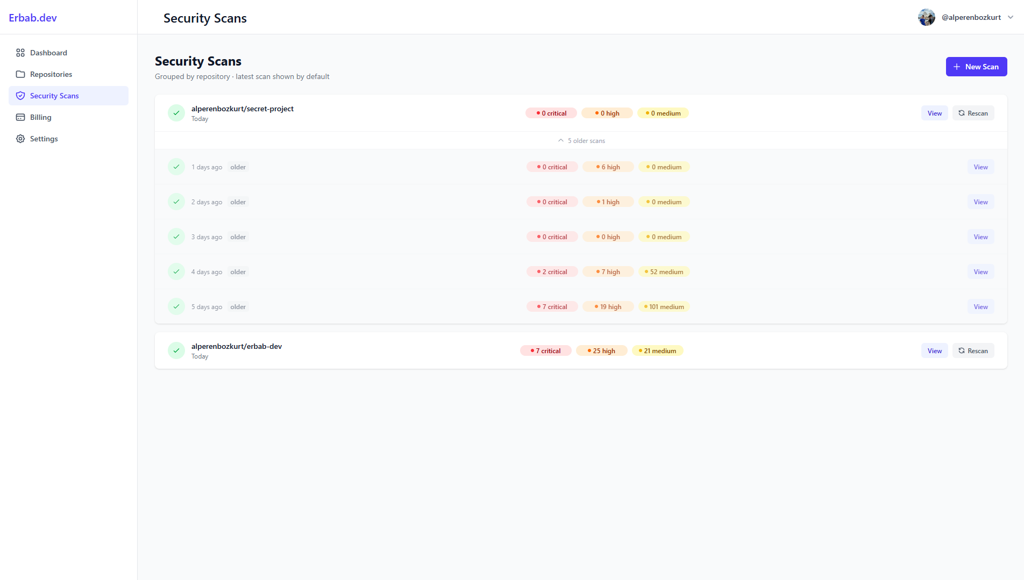
Task: Rescan the alperenbozkurt/secret-project repository
Action: point(973,113)
